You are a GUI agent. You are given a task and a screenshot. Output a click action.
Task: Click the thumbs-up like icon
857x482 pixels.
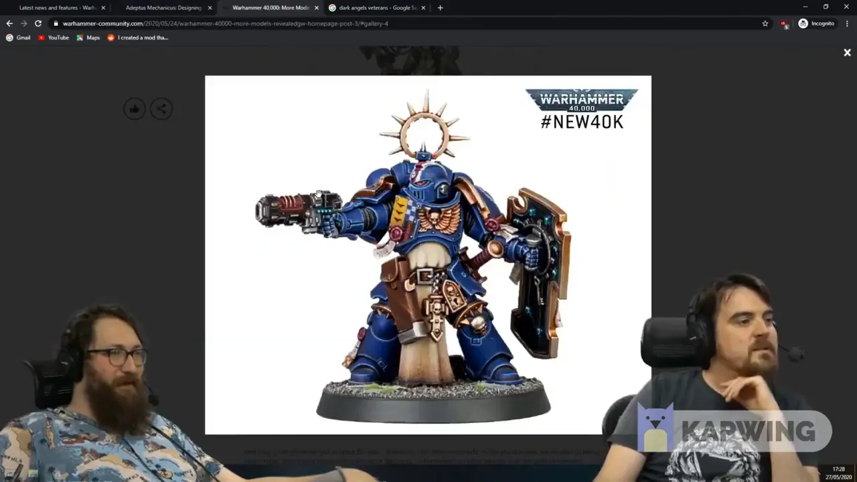coord(135,108)
